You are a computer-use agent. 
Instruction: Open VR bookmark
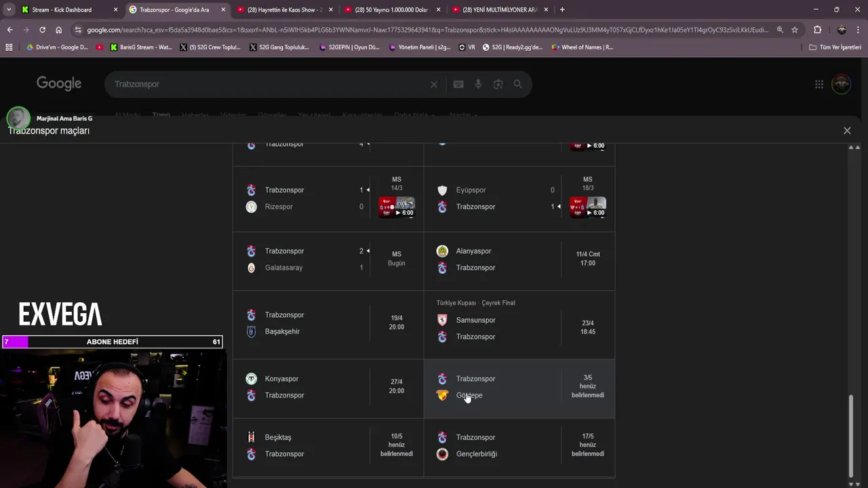point(467,47)
